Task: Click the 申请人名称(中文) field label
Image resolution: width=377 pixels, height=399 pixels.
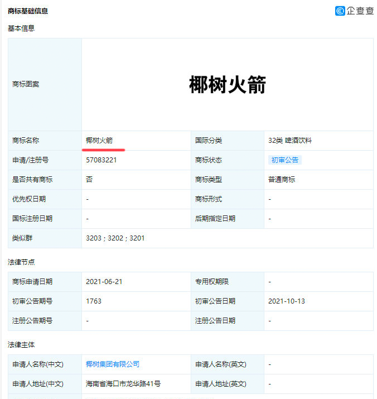Action: click(x=38, y=364)
